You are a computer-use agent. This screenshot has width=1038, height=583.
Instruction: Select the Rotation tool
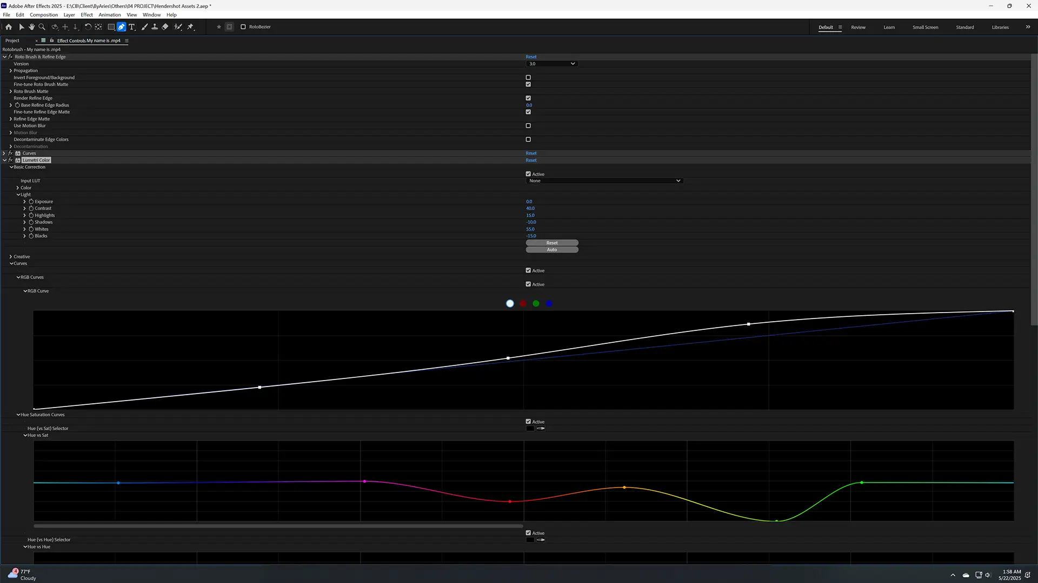pyautogui.click(x=88, y=26)
